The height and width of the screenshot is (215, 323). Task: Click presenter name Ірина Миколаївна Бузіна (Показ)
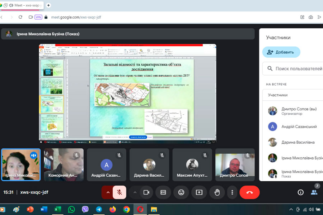pyautogui.click(x=48, y=34)
